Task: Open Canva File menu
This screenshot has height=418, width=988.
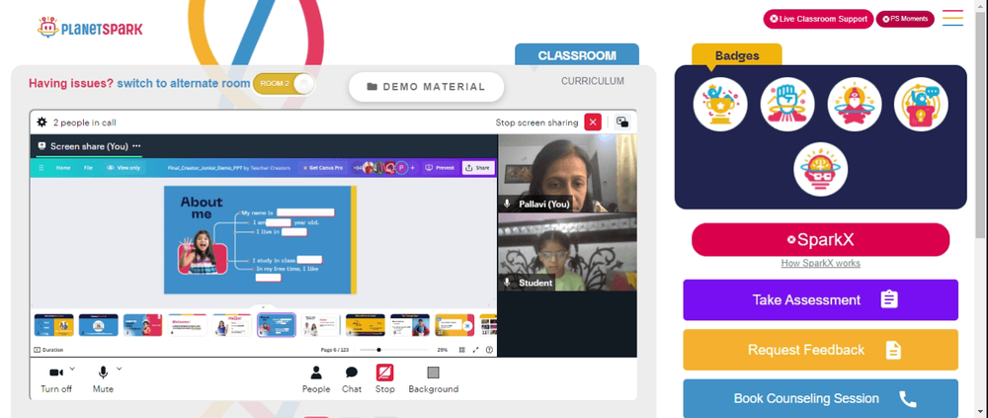Action: point(89,168)
